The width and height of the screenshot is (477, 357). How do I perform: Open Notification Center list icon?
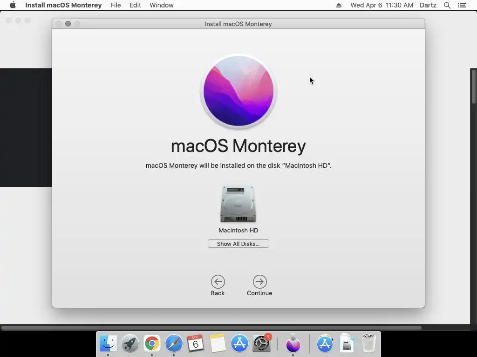(462, 5)
